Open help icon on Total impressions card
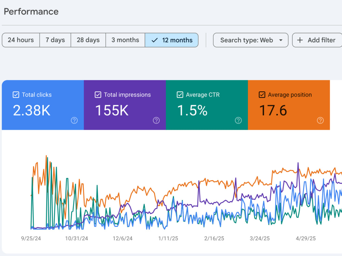342x256 pixels. (156, 120)
